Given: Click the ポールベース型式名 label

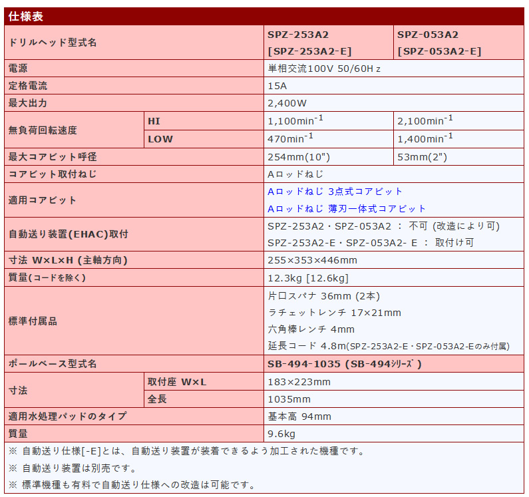Looking at the screenshot, I should pos(53,364).
